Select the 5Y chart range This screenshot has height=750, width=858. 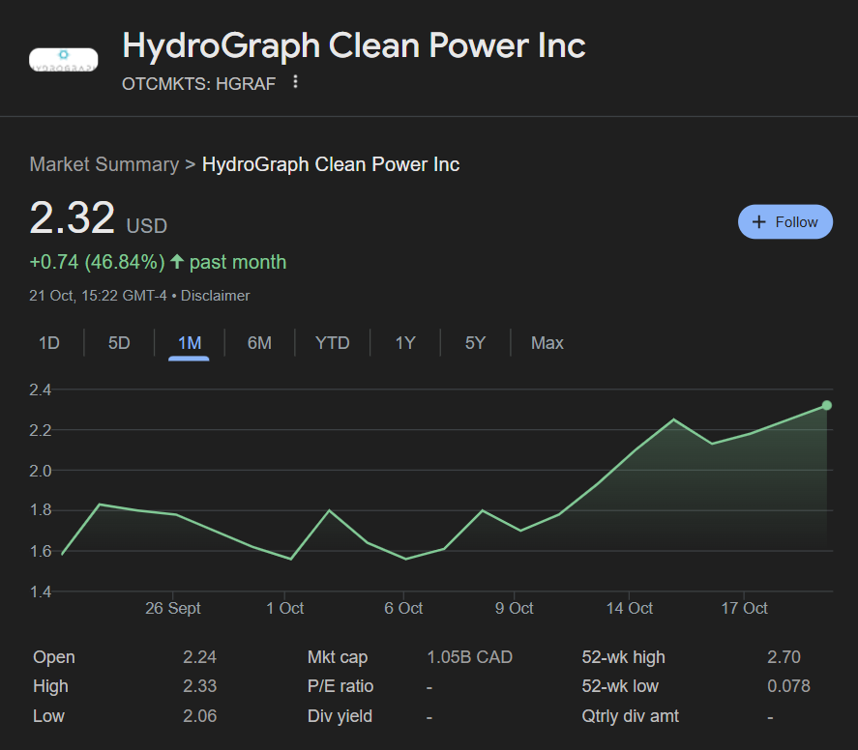click(x=475, y=343)
